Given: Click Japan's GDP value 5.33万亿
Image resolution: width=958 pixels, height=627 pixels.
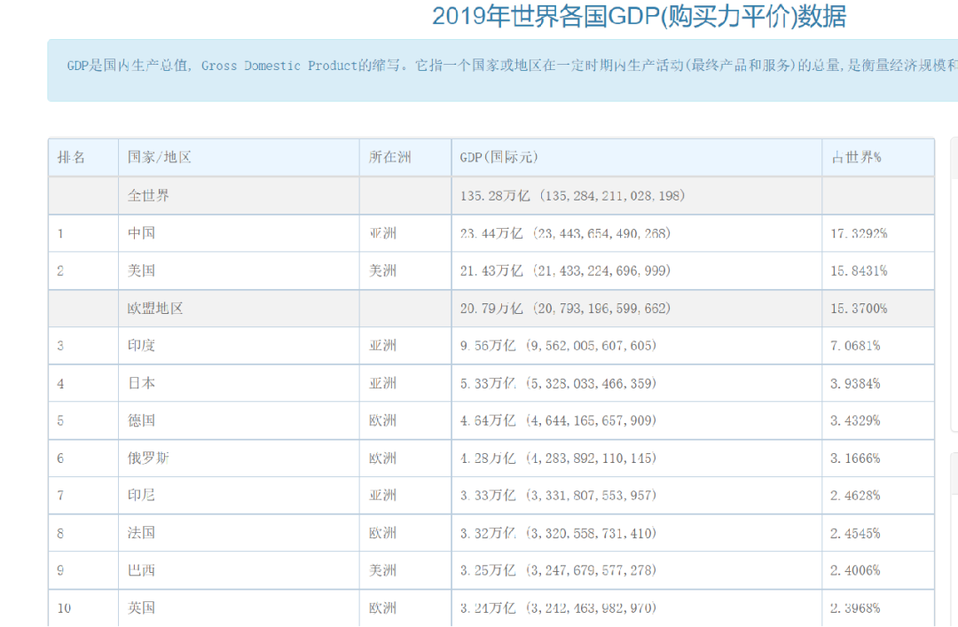Looking at the screenshot, I should click(x=558, y=384).
